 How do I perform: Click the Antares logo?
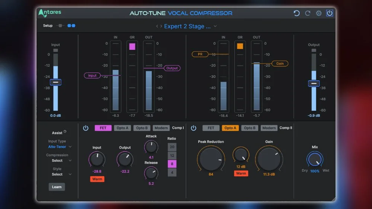point(50,13)
